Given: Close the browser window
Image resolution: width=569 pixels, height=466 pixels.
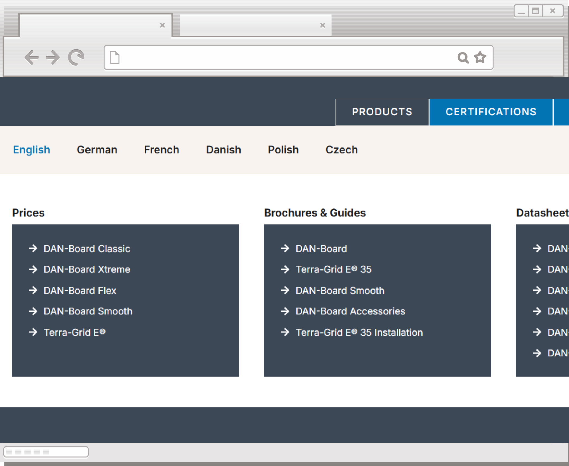Looking at the screenshot, I should coord(552,11).
